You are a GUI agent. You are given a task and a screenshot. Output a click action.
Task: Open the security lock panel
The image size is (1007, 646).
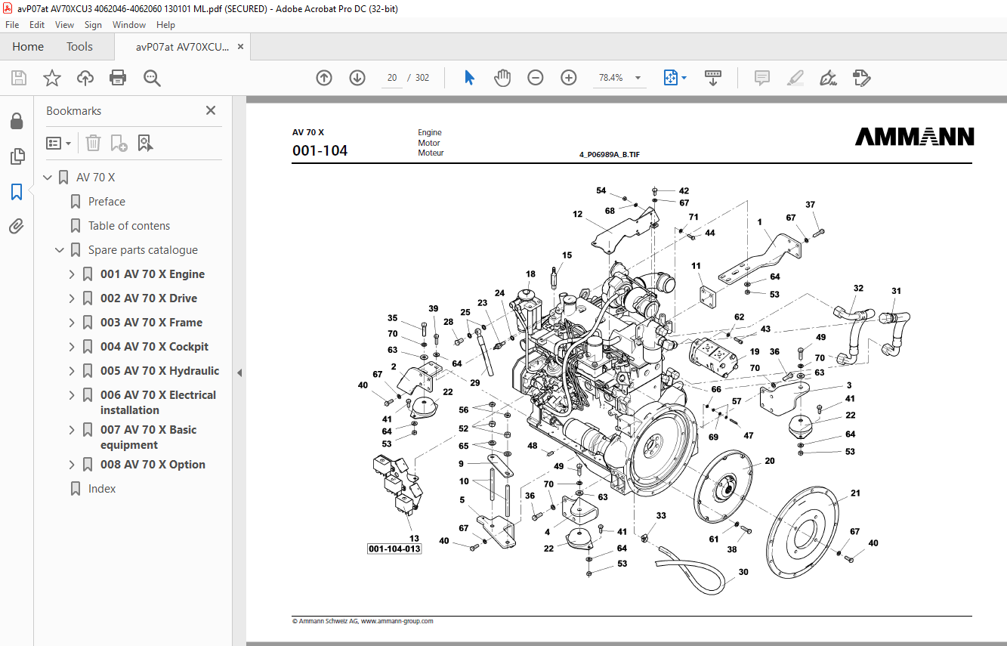[17, 122]
